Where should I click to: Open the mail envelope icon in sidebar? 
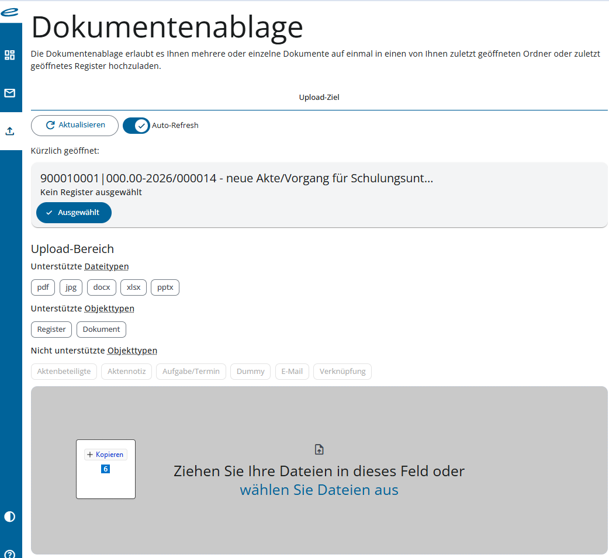point(10,93)
